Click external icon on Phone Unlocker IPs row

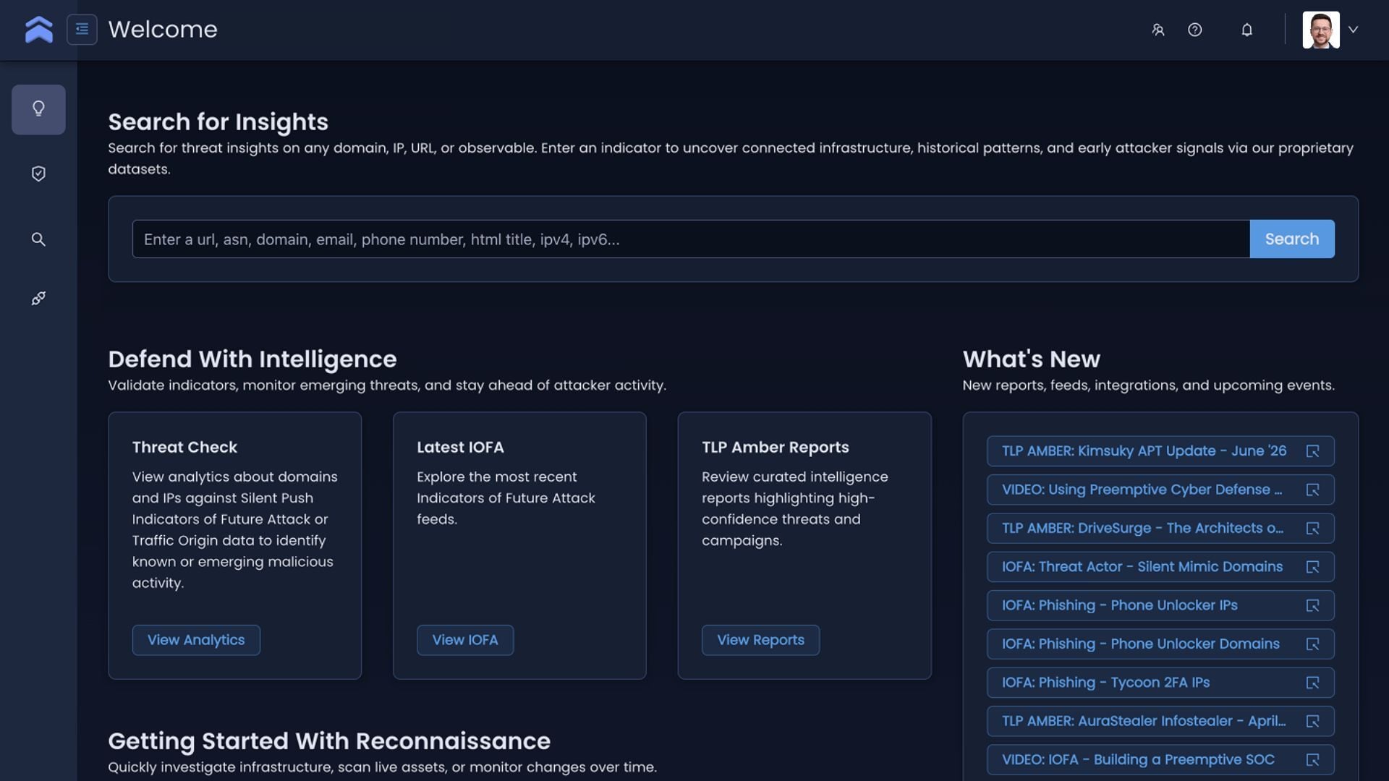(1313, 605)
